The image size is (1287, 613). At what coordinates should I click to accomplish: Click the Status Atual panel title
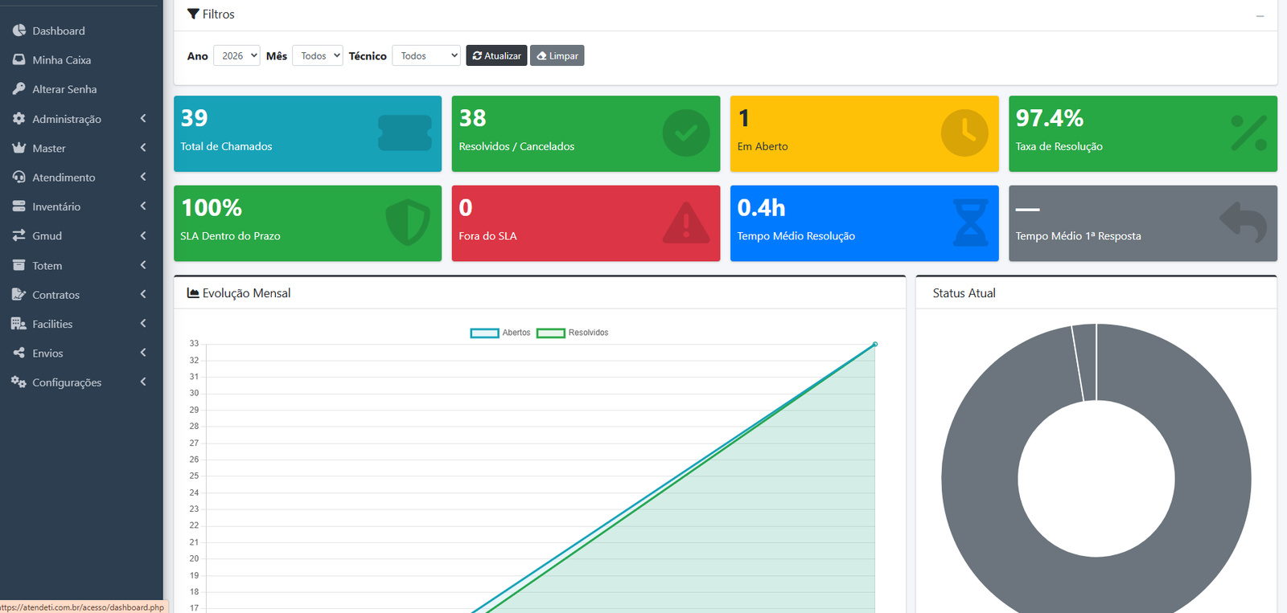tap(964, 293)
